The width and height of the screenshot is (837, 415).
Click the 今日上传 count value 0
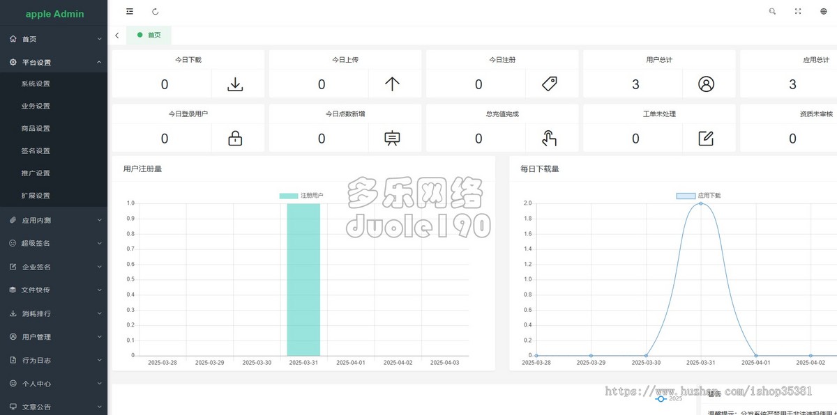322,84
